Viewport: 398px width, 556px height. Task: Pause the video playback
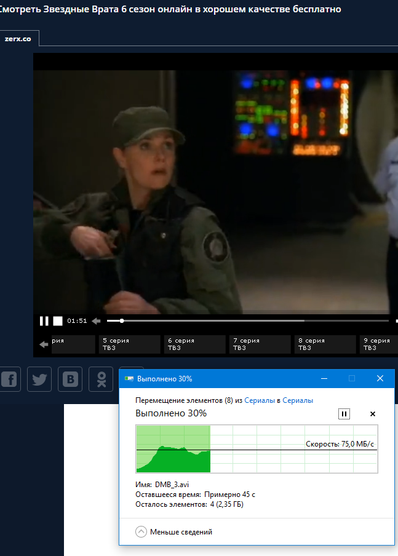click(x=44, y=321)
